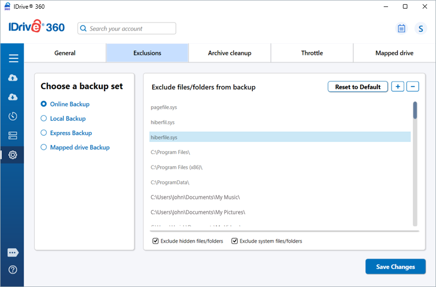The width and height of the screenshot is (436, 287).
Task: Click the plus button to add exclusion
Action: click(x=398, y=87)
